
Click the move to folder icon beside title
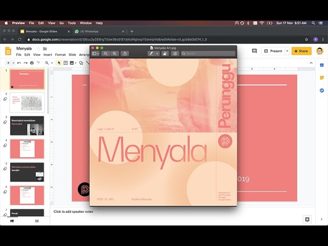(45, 49)
